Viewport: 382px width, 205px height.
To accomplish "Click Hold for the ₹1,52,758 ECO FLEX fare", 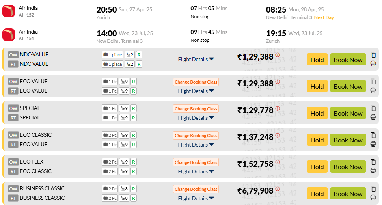I will 317,167.
